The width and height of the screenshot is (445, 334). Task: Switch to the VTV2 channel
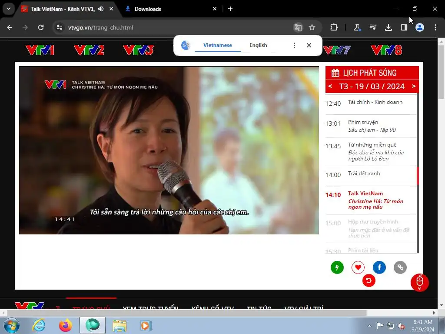[x=89, y=50]
